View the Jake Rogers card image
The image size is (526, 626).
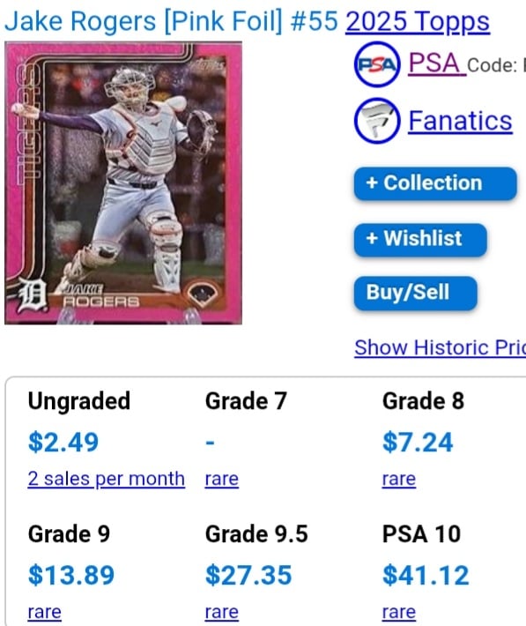pos(123,183)
